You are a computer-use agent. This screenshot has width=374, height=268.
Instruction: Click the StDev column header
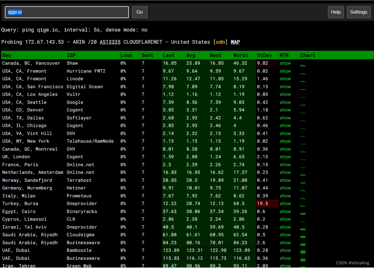tap(264, 55)
